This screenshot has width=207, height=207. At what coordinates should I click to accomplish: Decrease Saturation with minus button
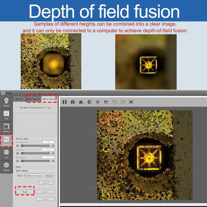[18, 146]
